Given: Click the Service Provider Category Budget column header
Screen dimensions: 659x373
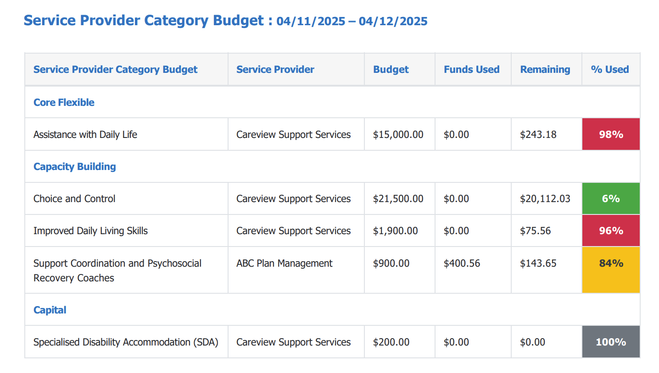Looking at the screenshot, I should [115, 70].
